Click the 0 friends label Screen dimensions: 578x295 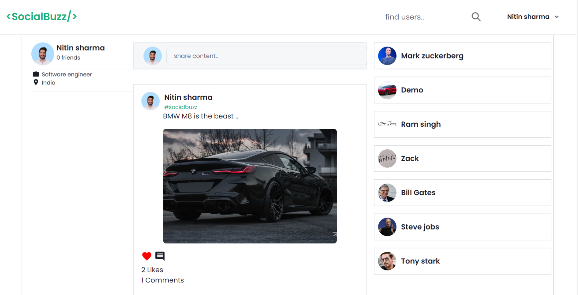68,57
